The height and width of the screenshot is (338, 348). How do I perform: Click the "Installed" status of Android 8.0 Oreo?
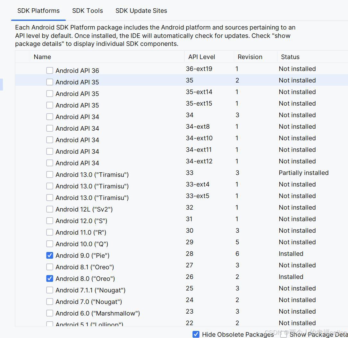coord(291,276)
